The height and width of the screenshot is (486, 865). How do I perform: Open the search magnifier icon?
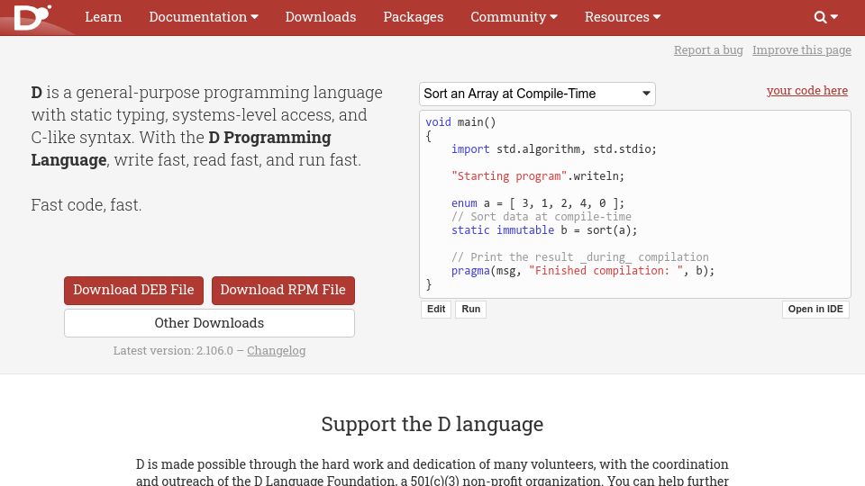820,17
